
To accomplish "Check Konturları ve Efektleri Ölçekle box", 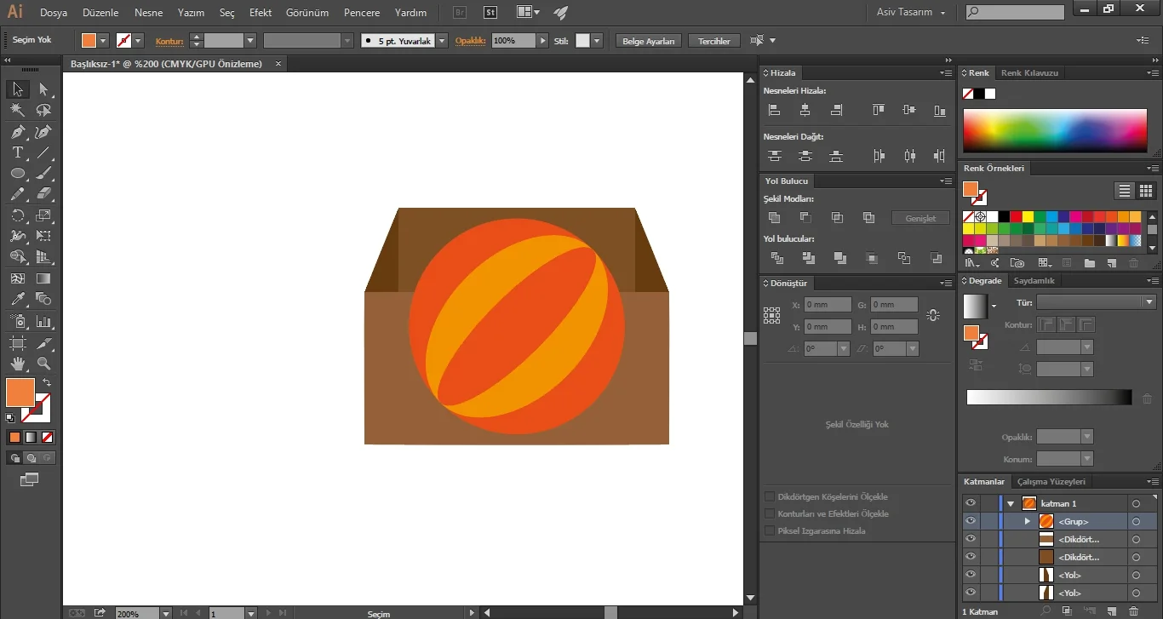I will (x=770, y=513).
